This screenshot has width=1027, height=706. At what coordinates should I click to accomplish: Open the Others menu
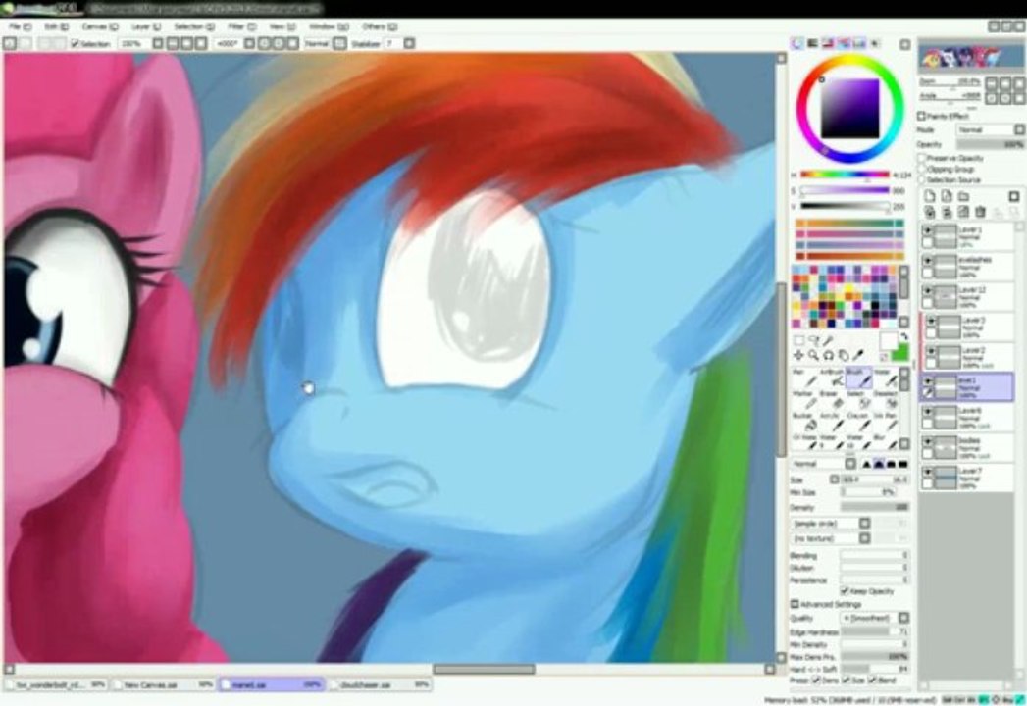point(380,26)
